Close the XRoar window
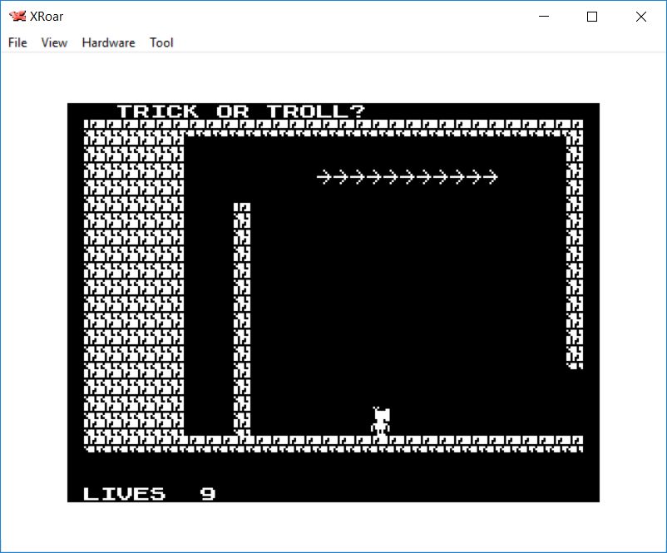667x553 pixels. [x=640, y=17]
